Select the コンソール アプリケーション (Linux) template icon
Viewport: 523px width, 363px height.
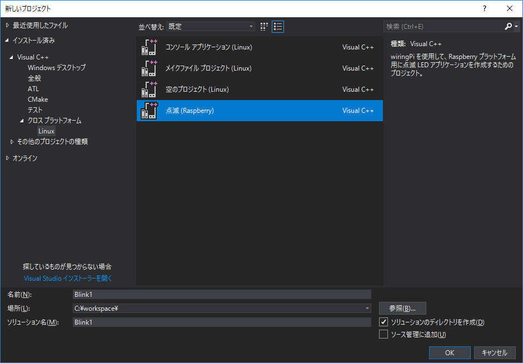[149, 47]
